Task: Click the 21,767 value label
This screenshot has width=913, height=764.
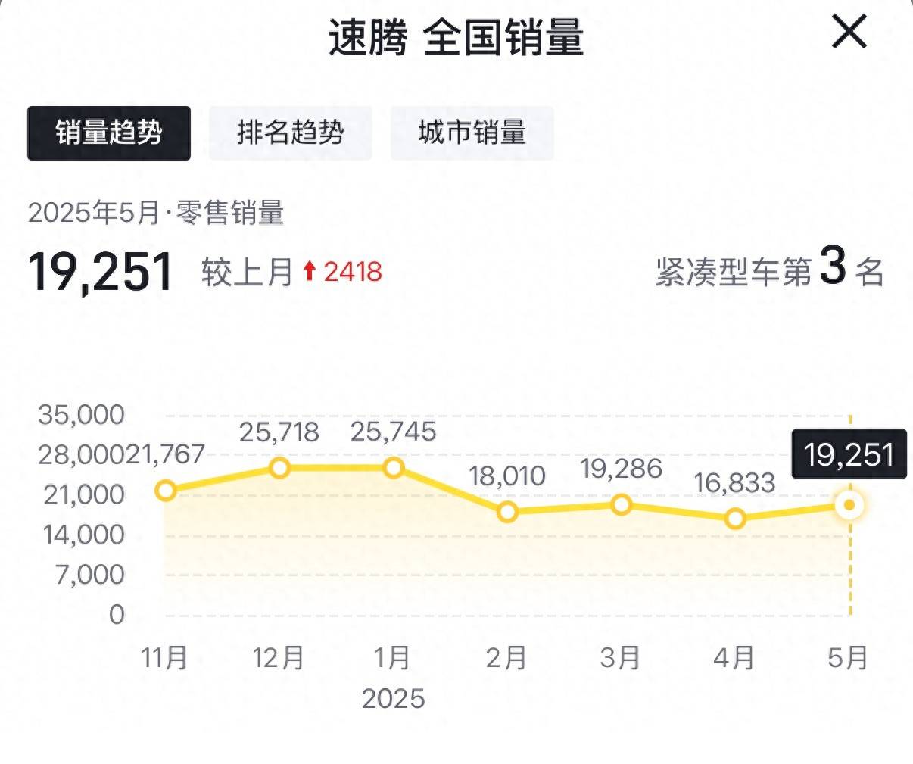Action: pyautogui.click(x=165, y=454)
